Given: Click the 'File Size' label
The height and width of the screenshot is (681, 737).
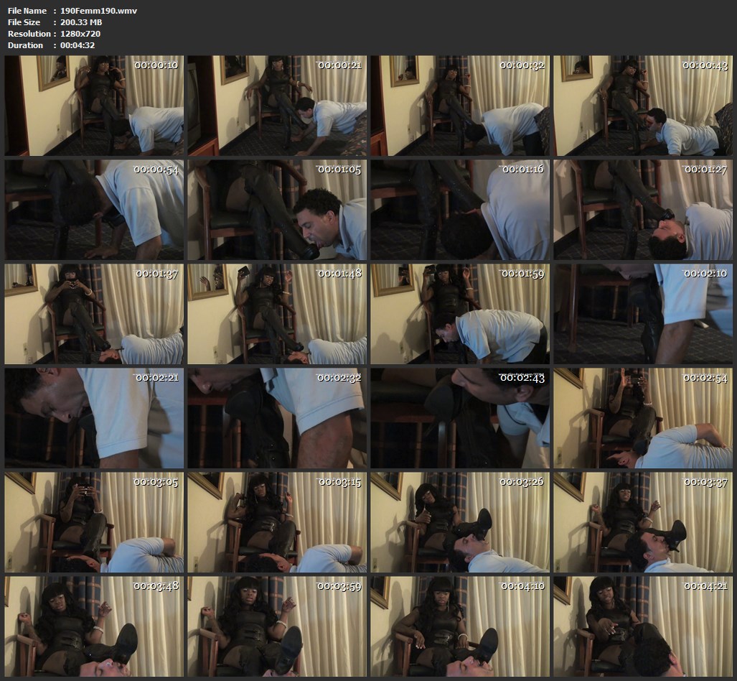Looking at the screenshot, I should [24, 22].
